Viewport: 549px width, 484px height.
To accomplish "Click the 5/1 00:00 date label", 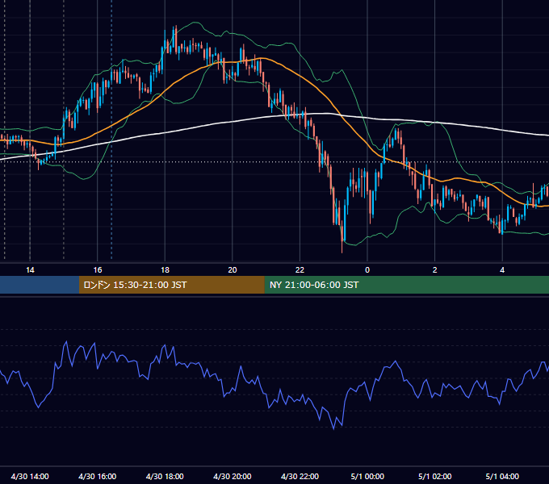I will click(x=367, y=476).
